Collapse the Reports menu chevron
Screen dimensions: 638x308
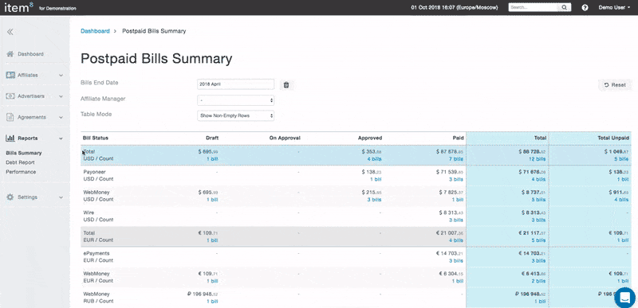(x=61, y=138)
